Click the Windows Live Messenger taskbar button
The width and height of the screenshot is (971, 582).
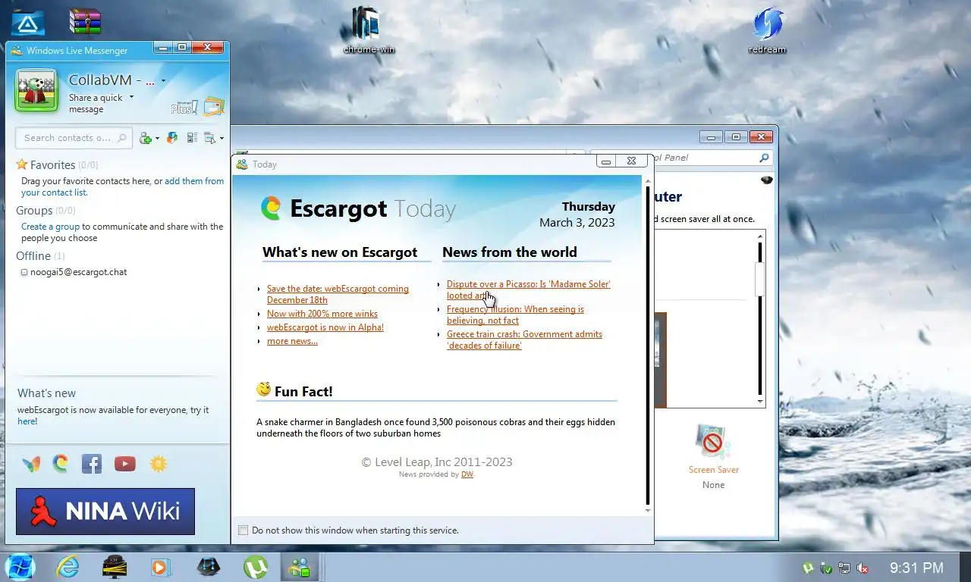point(300,567)
